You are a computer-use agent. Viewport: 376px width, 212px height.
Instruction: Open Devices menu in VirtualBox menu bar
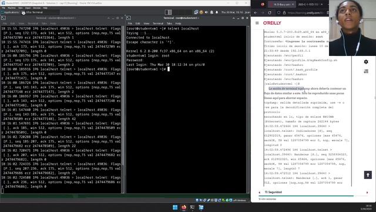pos(36,8)
